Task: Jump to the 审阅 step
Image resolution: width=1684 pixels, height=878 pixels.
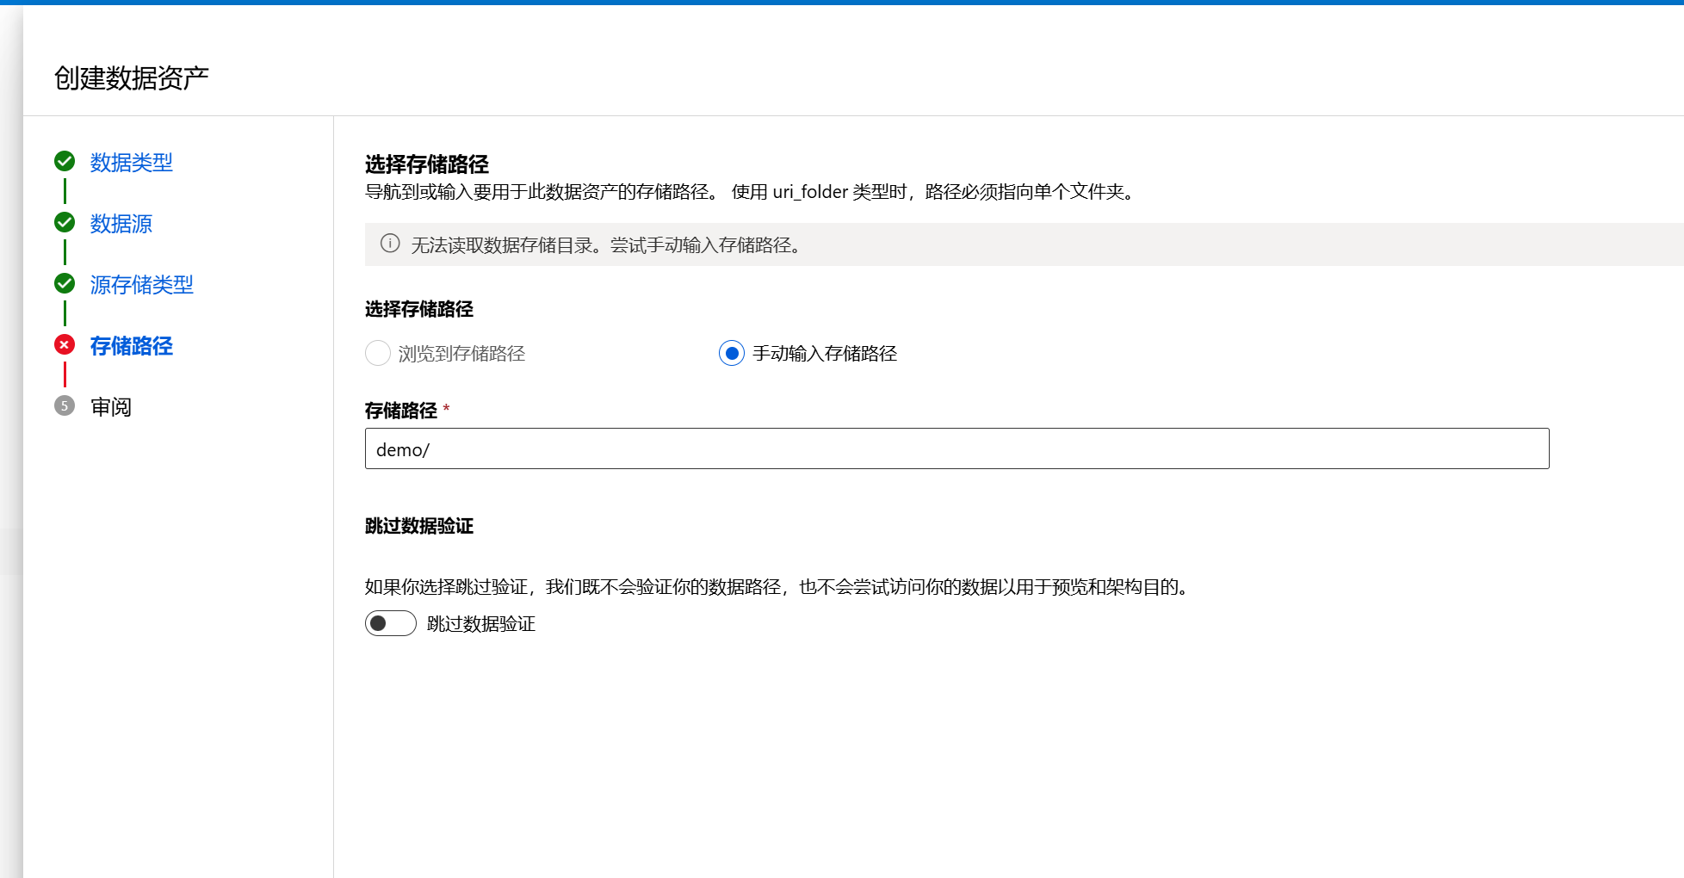Action: click(x=111, y=406)
